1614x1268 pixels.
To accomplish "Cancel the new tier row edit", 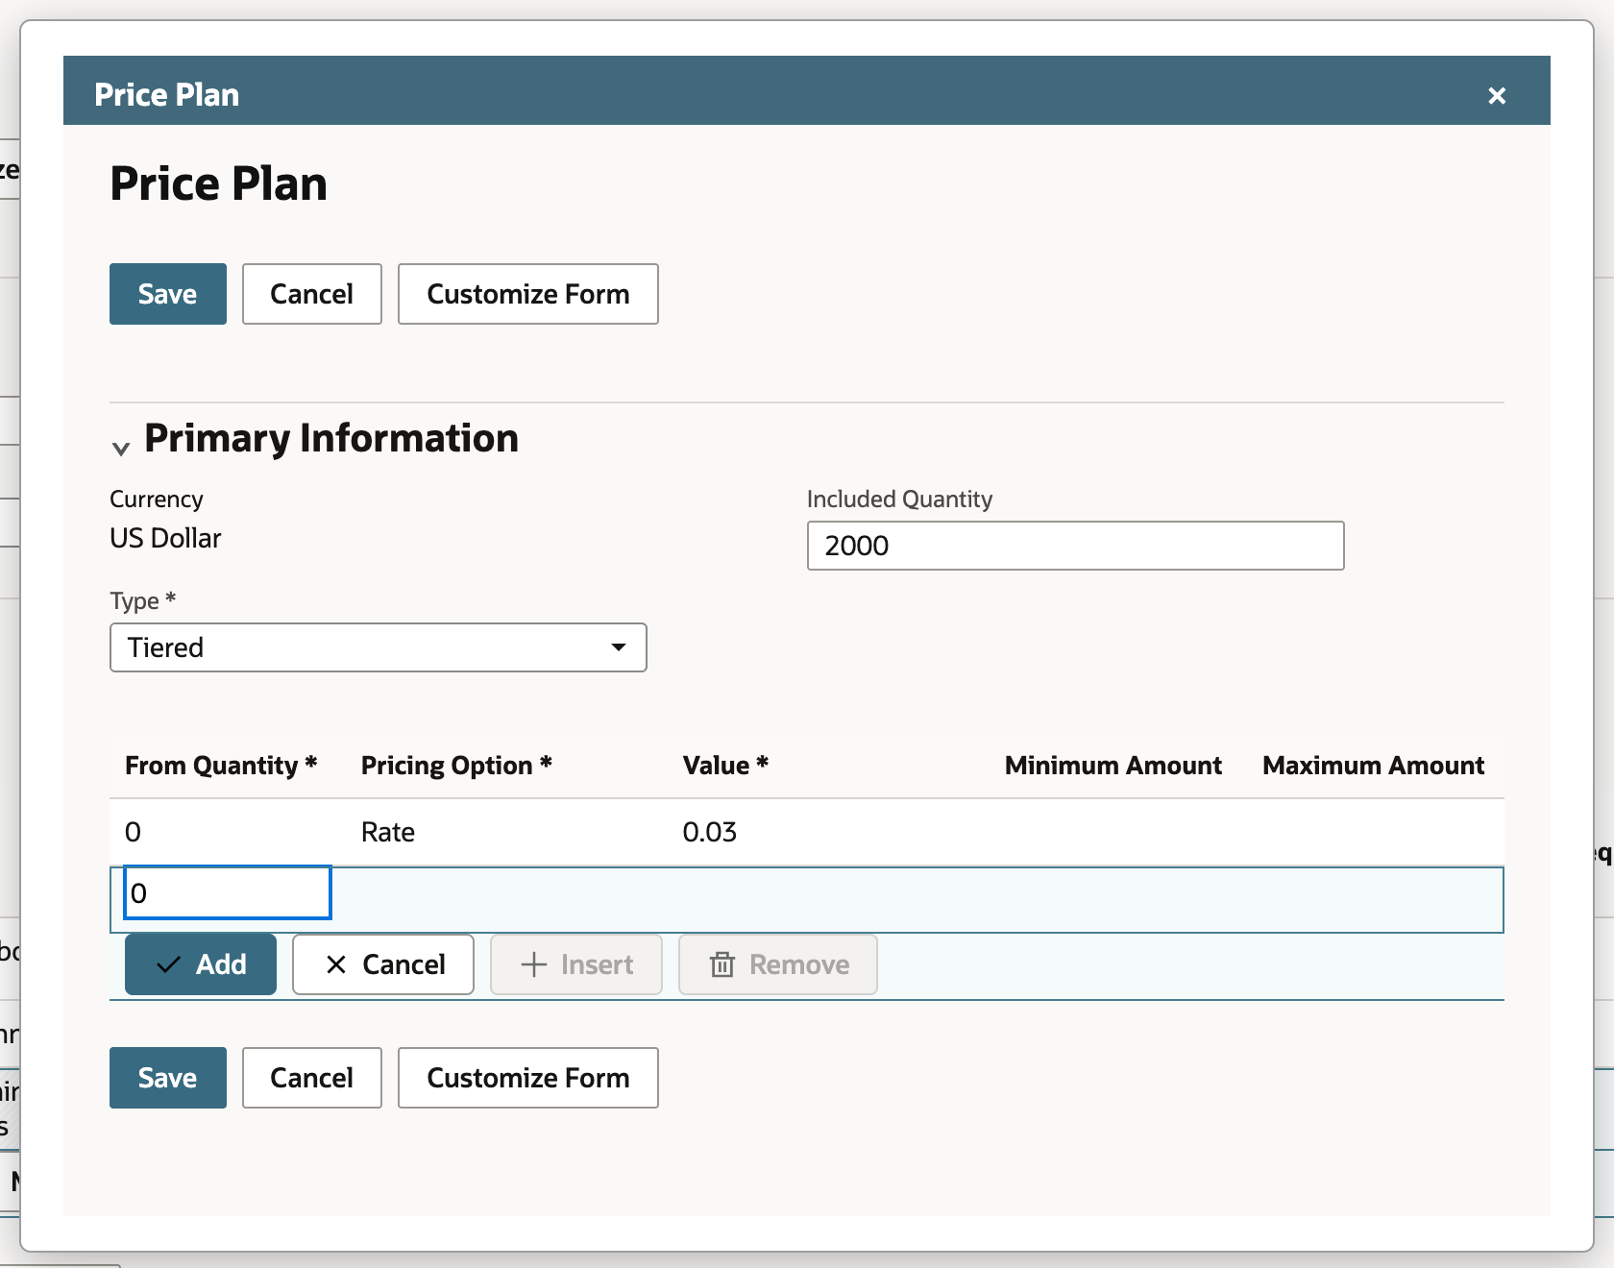I will pyautogui.click(x=383, y=964).
